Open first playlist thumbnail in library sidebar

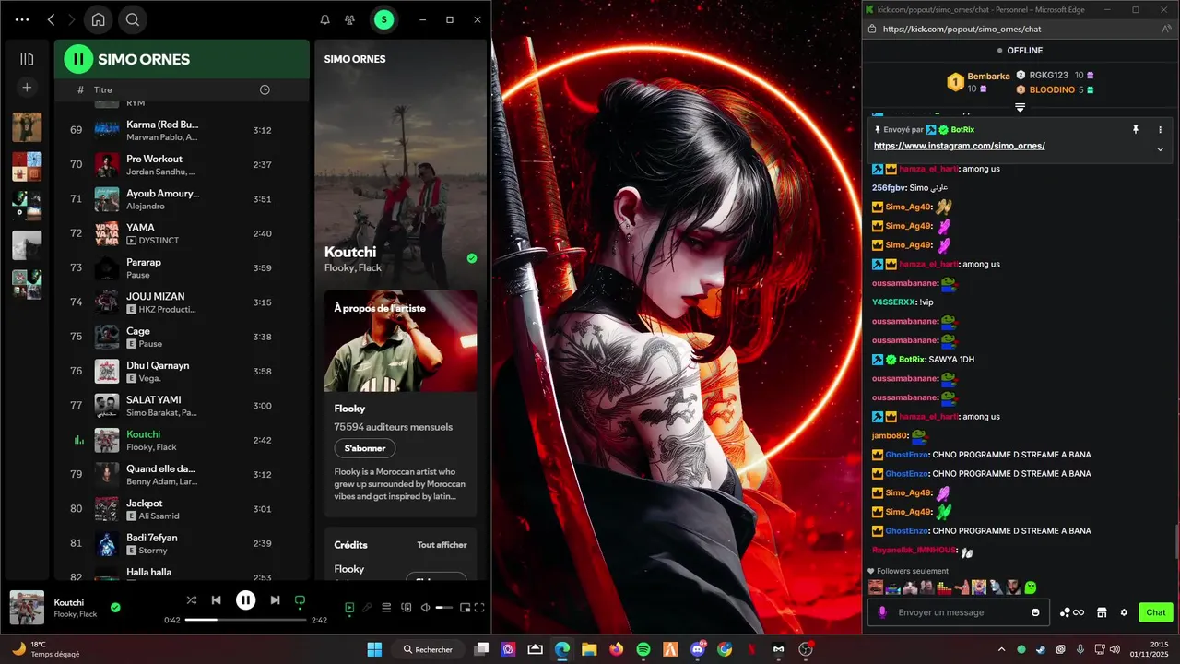27,127
